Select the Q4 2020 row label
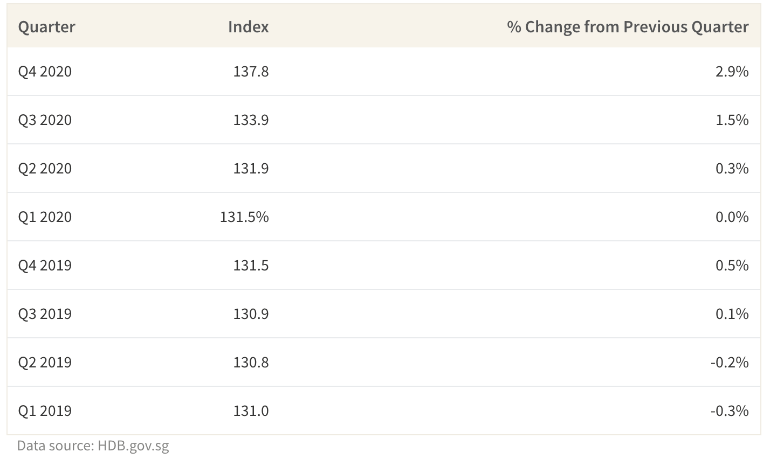770x459 pixels. click(x=45, y=72)
